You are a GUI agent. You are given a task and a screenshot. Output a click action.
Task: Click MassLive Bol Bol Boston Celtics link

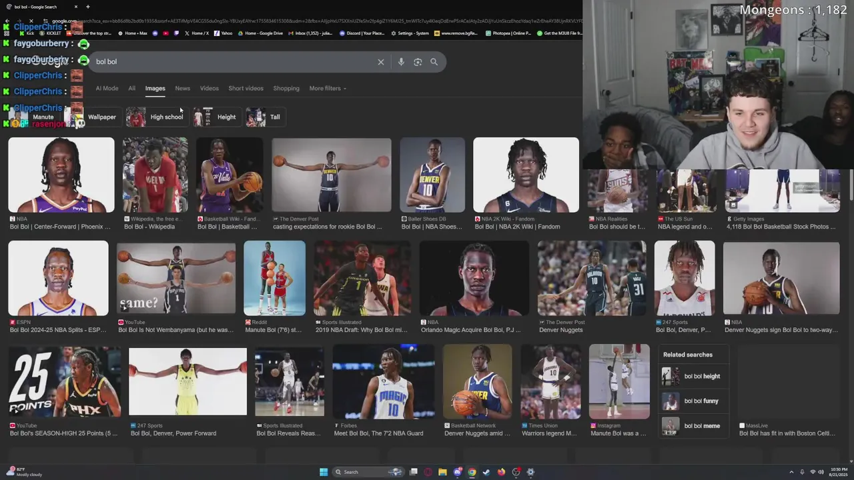(x=787, y=433)
